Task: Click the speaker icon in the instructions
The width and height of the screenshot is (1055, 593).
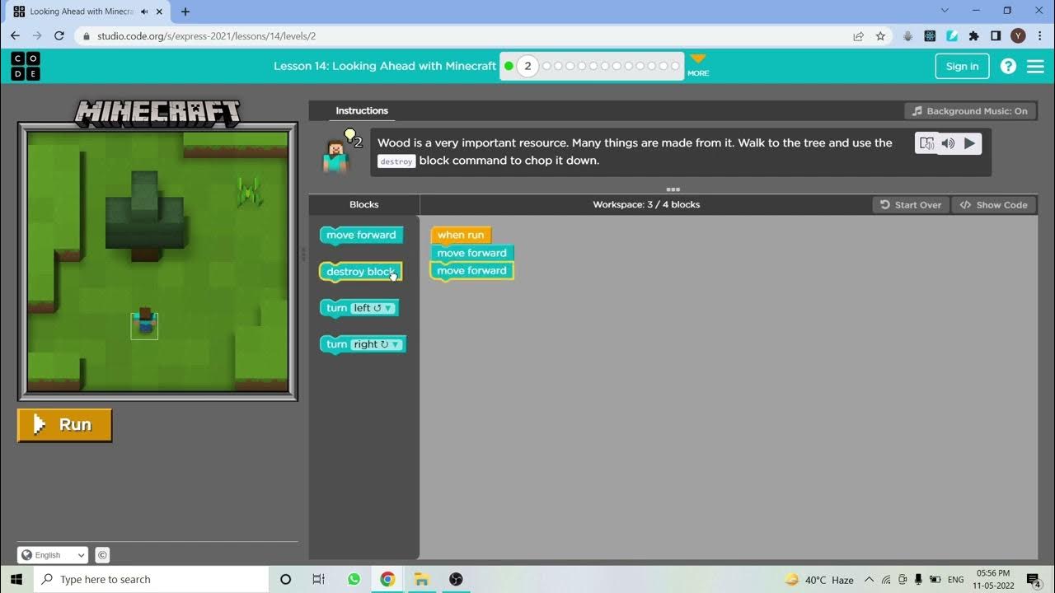Action: pyautogui.click(x=948, y=143)
